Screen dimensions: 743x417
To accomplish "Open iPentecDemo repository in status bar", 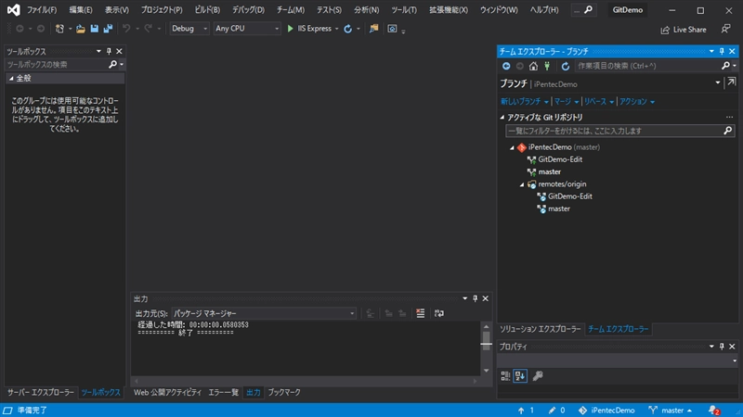I will pyautogui.click(x=606, y=411).
